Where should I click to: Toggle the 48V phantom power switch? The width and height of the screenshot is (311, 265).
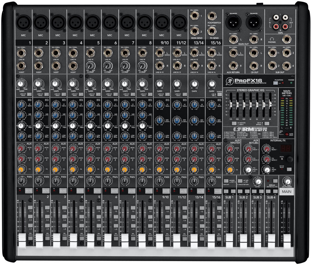tap(275, 83)
